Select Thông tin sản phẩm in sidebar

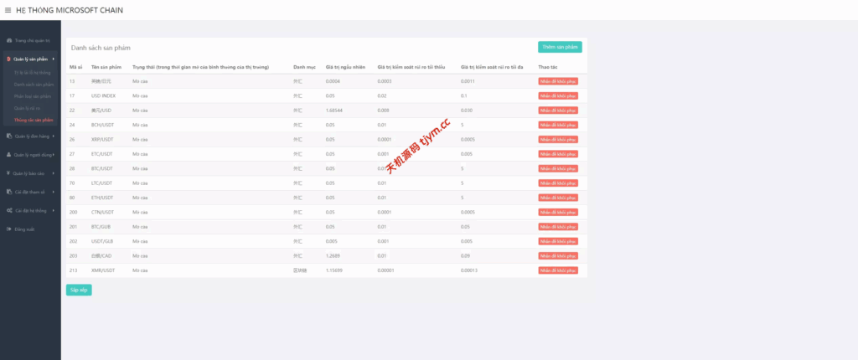[34, 120]
